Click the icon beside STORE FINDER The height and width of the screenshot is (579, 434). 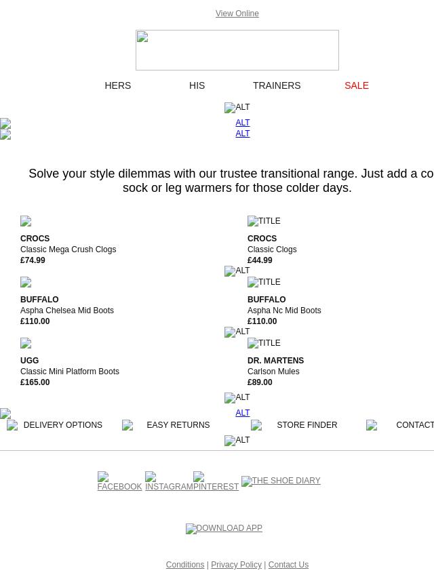coord(256,425)
